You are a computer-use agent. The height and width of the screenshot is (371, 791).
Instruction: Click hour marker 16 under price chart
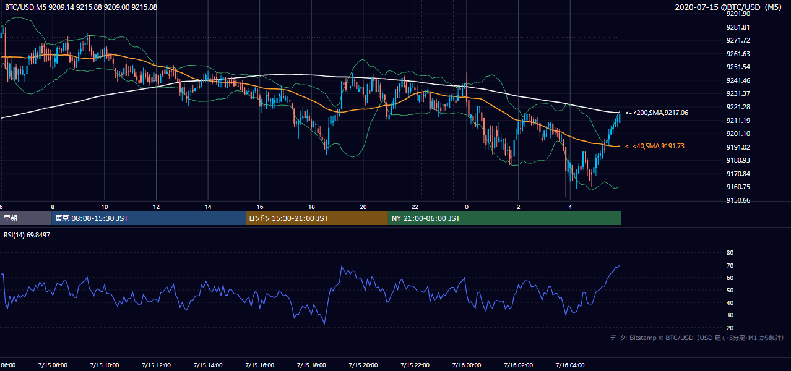point(260,207)
